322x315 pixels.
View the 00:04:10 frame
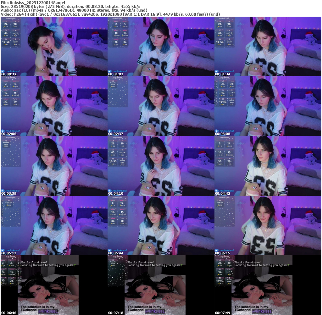(x=161, y=166)
